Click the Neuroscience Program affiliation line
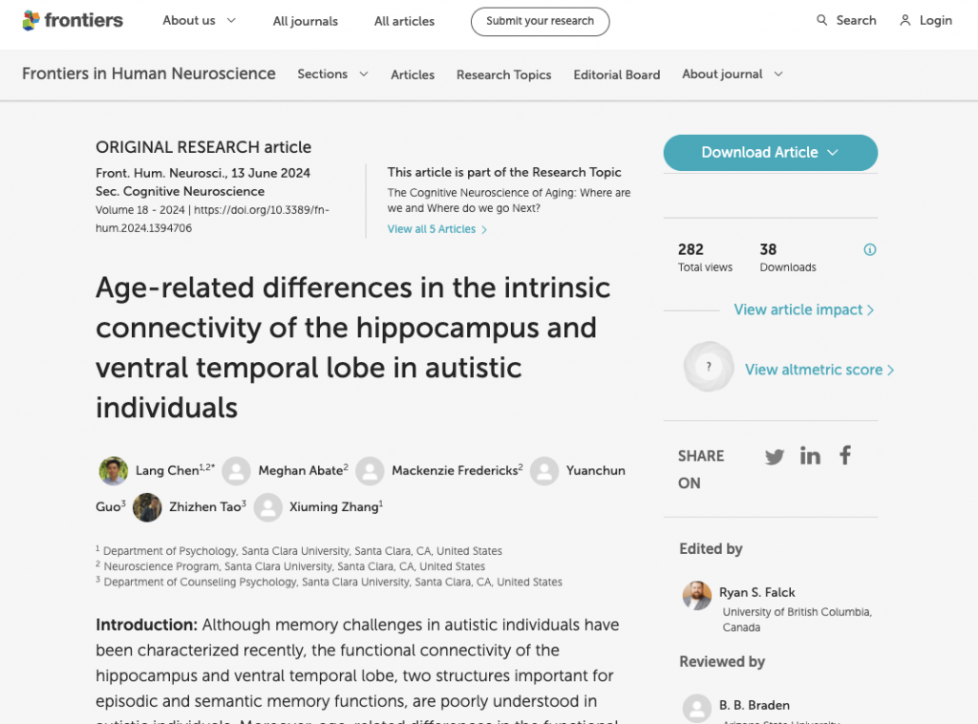Image resolution: width=978 pixels, height=724 pixels. coord(290,566)
